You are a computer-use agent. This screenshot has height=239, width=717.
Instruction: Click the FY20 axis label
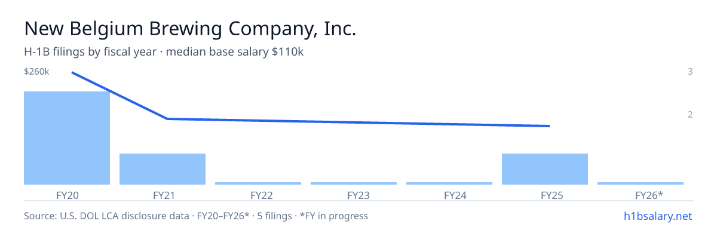pos(67,195)
